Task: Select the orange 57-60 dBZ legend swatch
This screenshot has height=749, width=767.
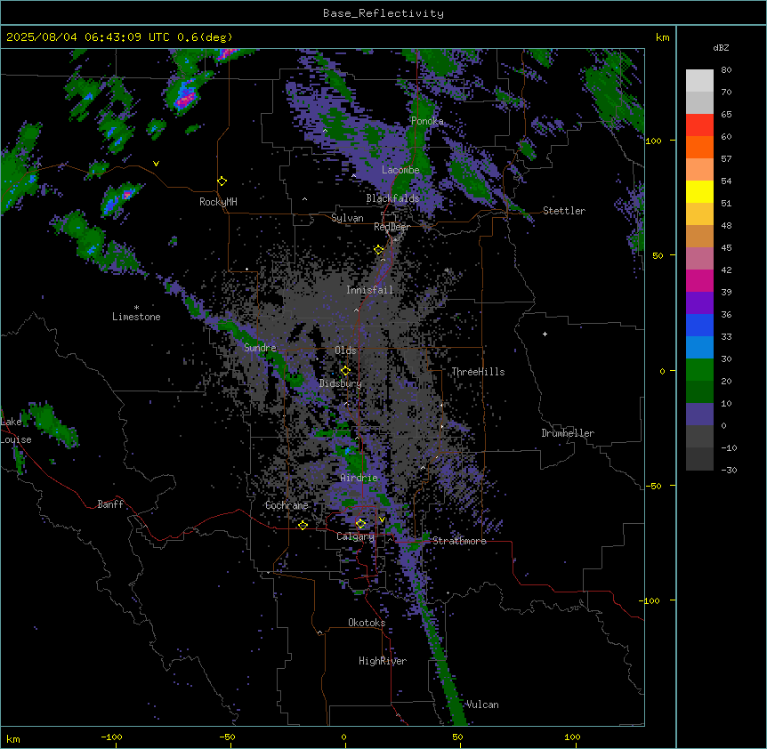Action: tap(699, 148)
